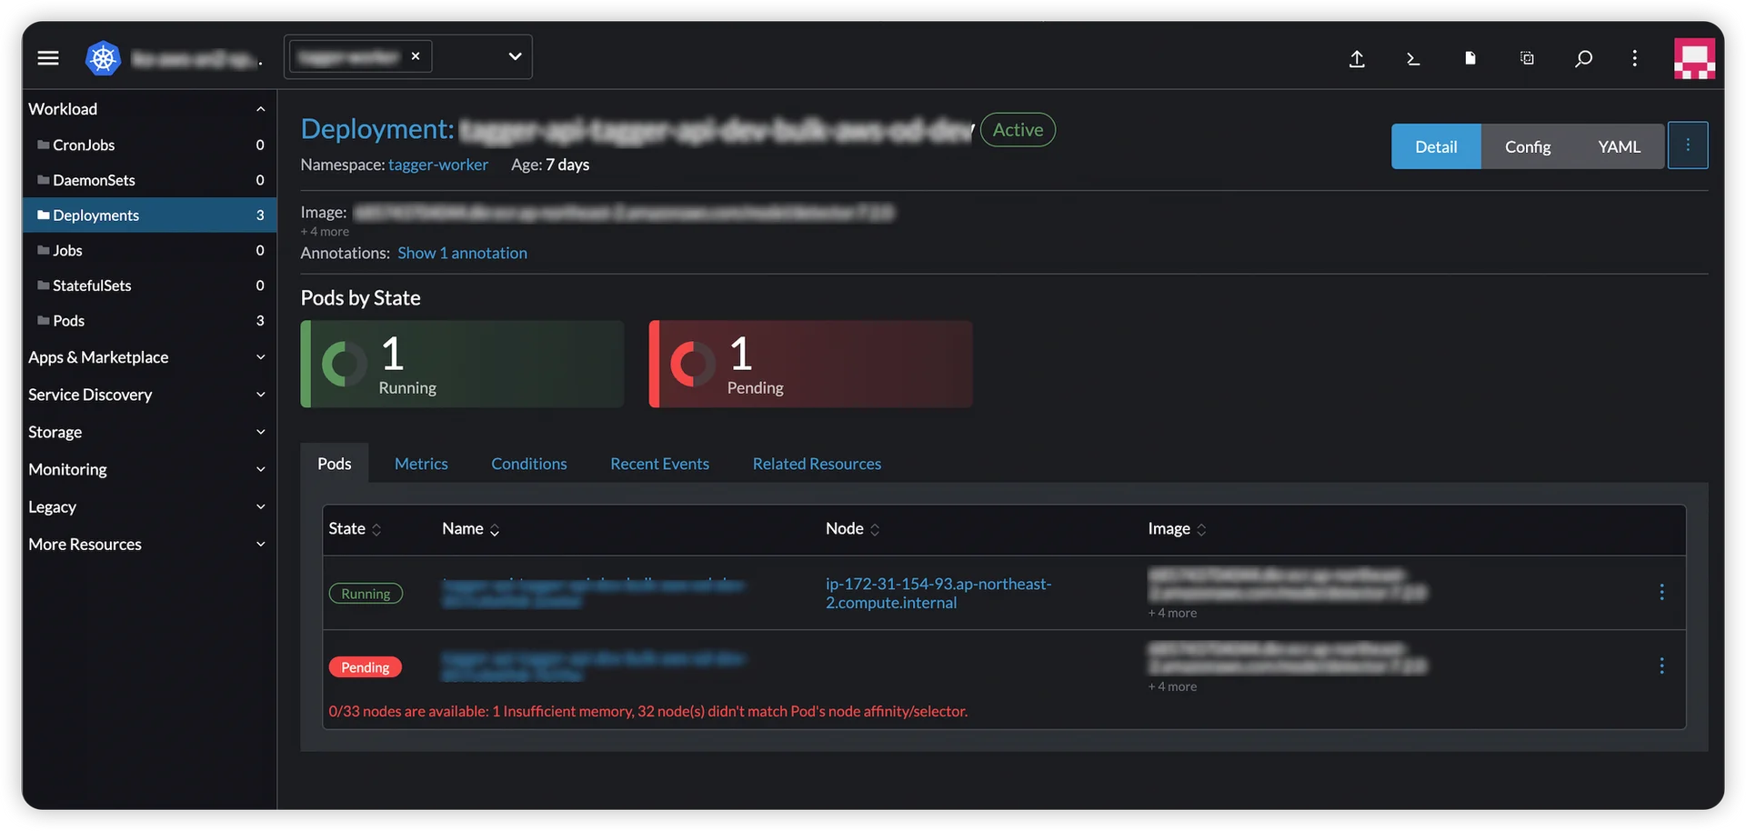Switch to Detail view
Image resolution: width=1746 pixels, height=831 pixels.
coord(1436,146)
